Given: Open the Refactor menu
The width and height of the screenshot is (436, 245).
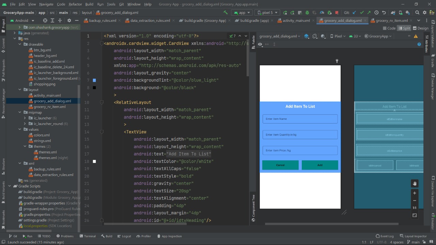Looking at the screenshot, I should tap(75, 4).
